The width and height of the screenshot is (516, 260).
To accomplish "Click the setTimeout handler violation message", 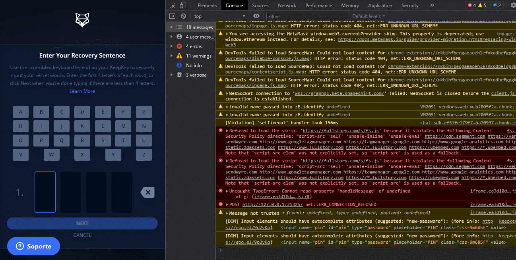I will pos(282,123).
